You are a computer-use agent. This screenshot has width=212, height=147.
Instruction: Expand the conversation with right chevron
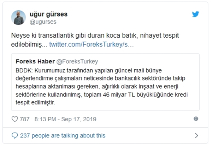(196, 135)
